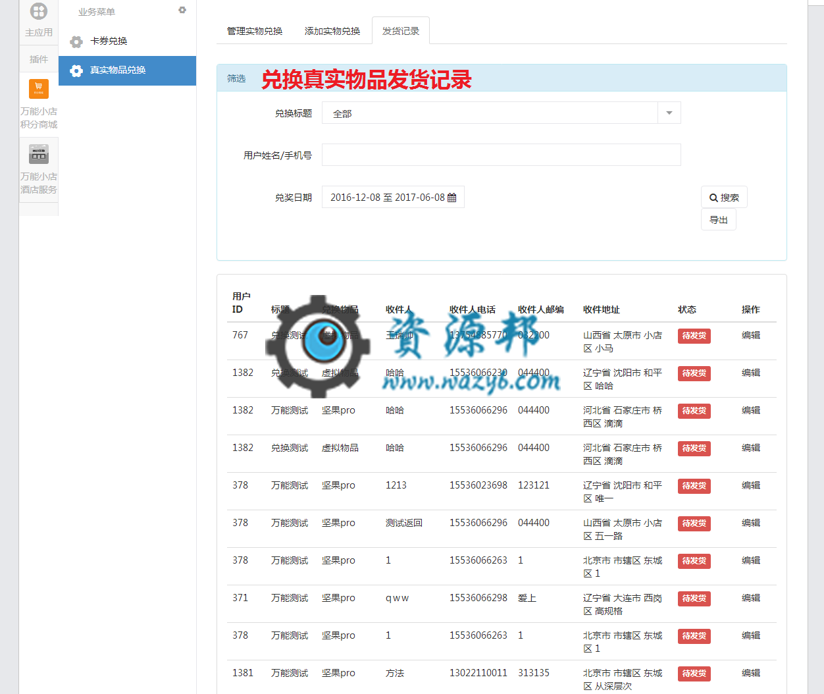The width and height of the screenshot is (824, 694).
Task: Click the postcode 313135
Action: (x=534, y=673)
